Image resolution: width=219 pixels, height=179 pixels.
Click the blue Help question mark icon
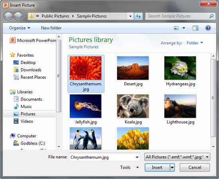208,28
